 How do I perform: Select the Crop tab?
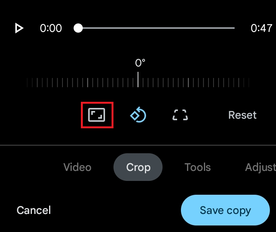tap(138, 167)
